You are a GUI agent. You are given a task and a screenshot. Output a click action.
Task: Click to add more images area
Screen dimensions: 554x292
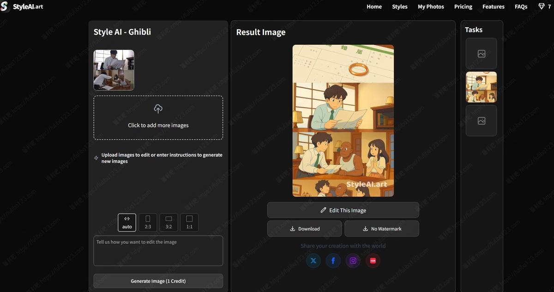coord(158,118)
